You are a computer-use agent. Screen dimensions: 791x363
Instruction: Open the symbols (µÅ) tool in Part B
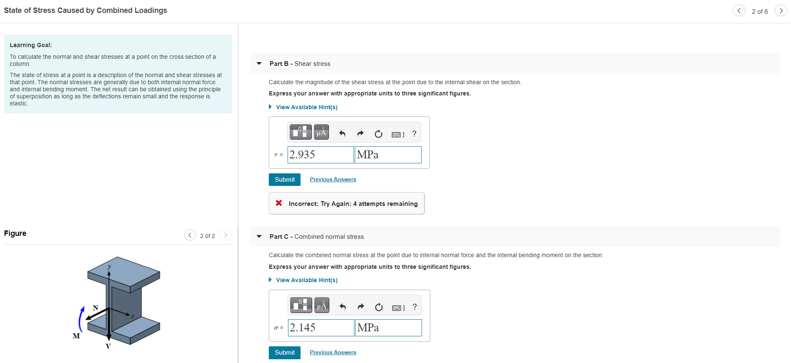point(321,132)
